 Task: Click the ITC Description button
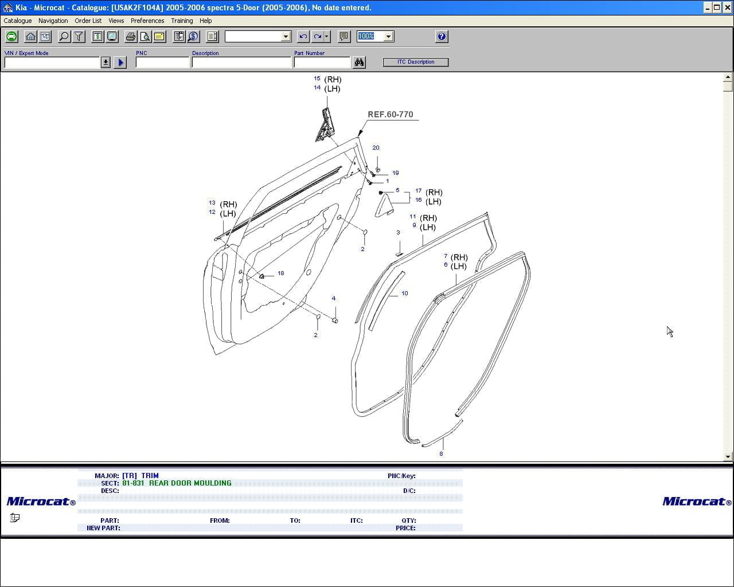point(416,62)
